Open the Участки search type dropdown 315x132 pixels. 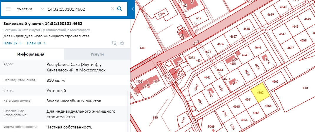pyautogui.click(x=30, y=9)
